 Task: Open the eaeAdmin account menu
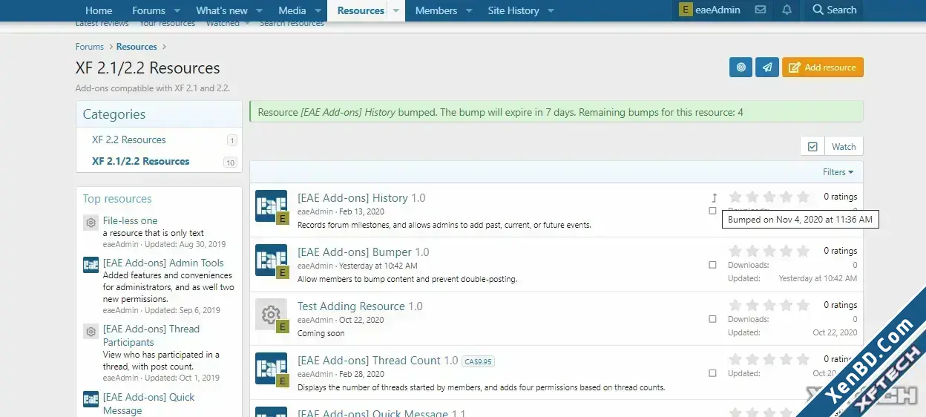pos(709,10)
